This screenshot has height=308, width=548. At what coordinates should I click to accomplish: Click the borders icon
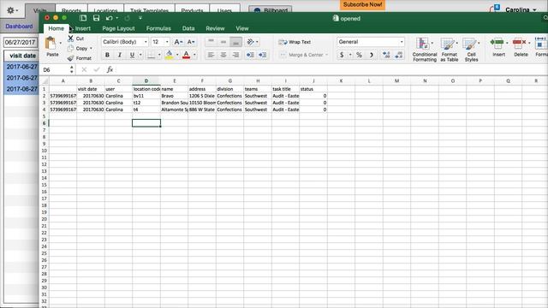pyautogui.click(x=151, y=55)
